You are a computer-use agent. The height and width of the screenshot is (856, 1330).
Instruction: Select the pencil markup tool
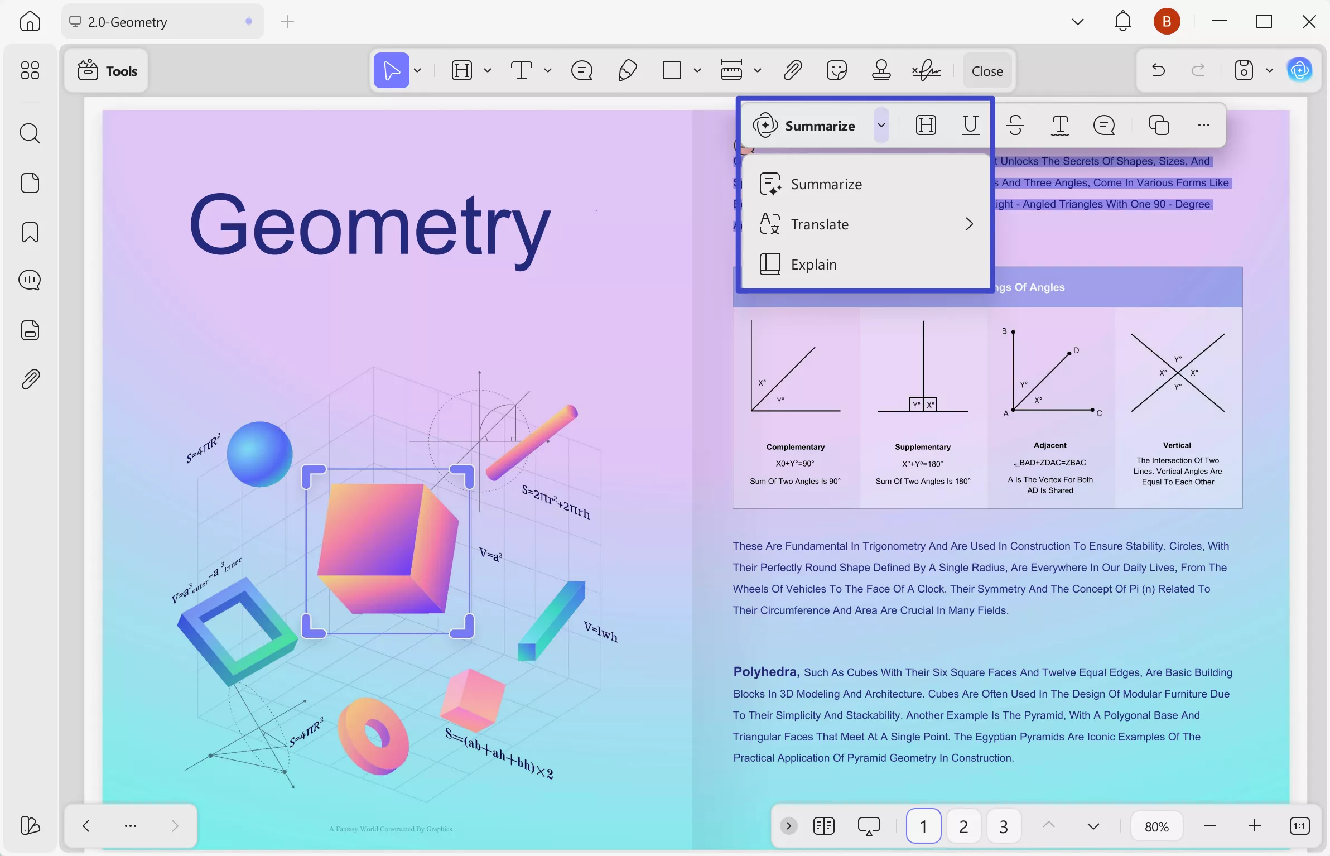627,70
